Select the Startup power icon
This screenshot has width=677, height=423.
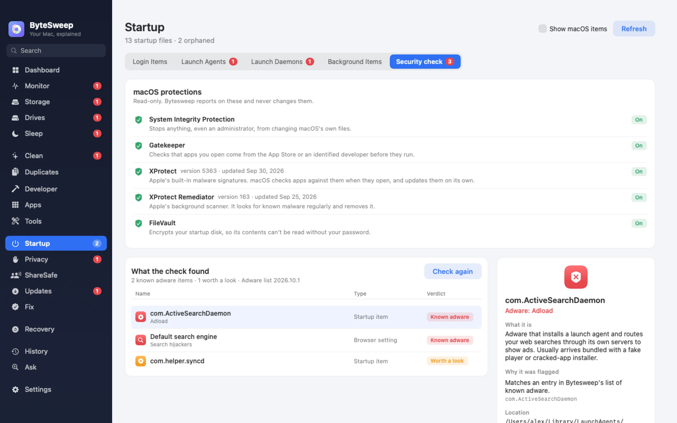(15, 243)
